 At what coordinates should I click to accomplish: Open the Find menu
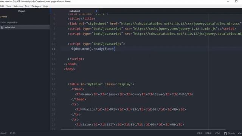click(27, 6)
